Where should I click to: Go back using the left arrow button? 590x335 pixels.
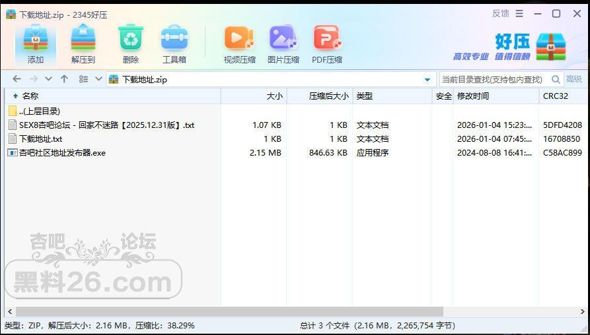coord(17,79)
